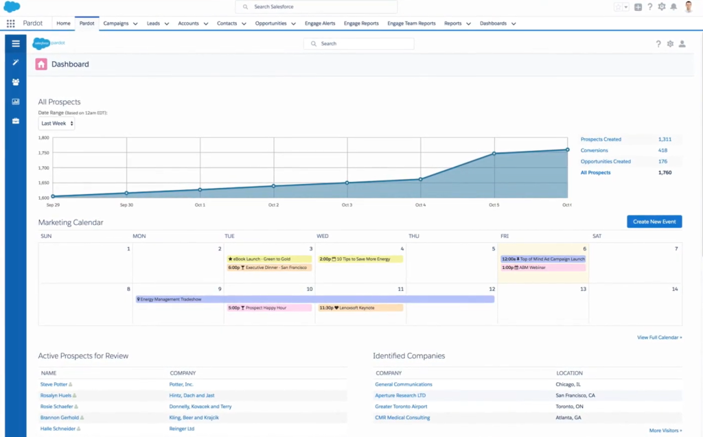Expand the Last Week date range selector
Image resolution: width=703 pixels, height=437 pixels.
coord(56,123)
